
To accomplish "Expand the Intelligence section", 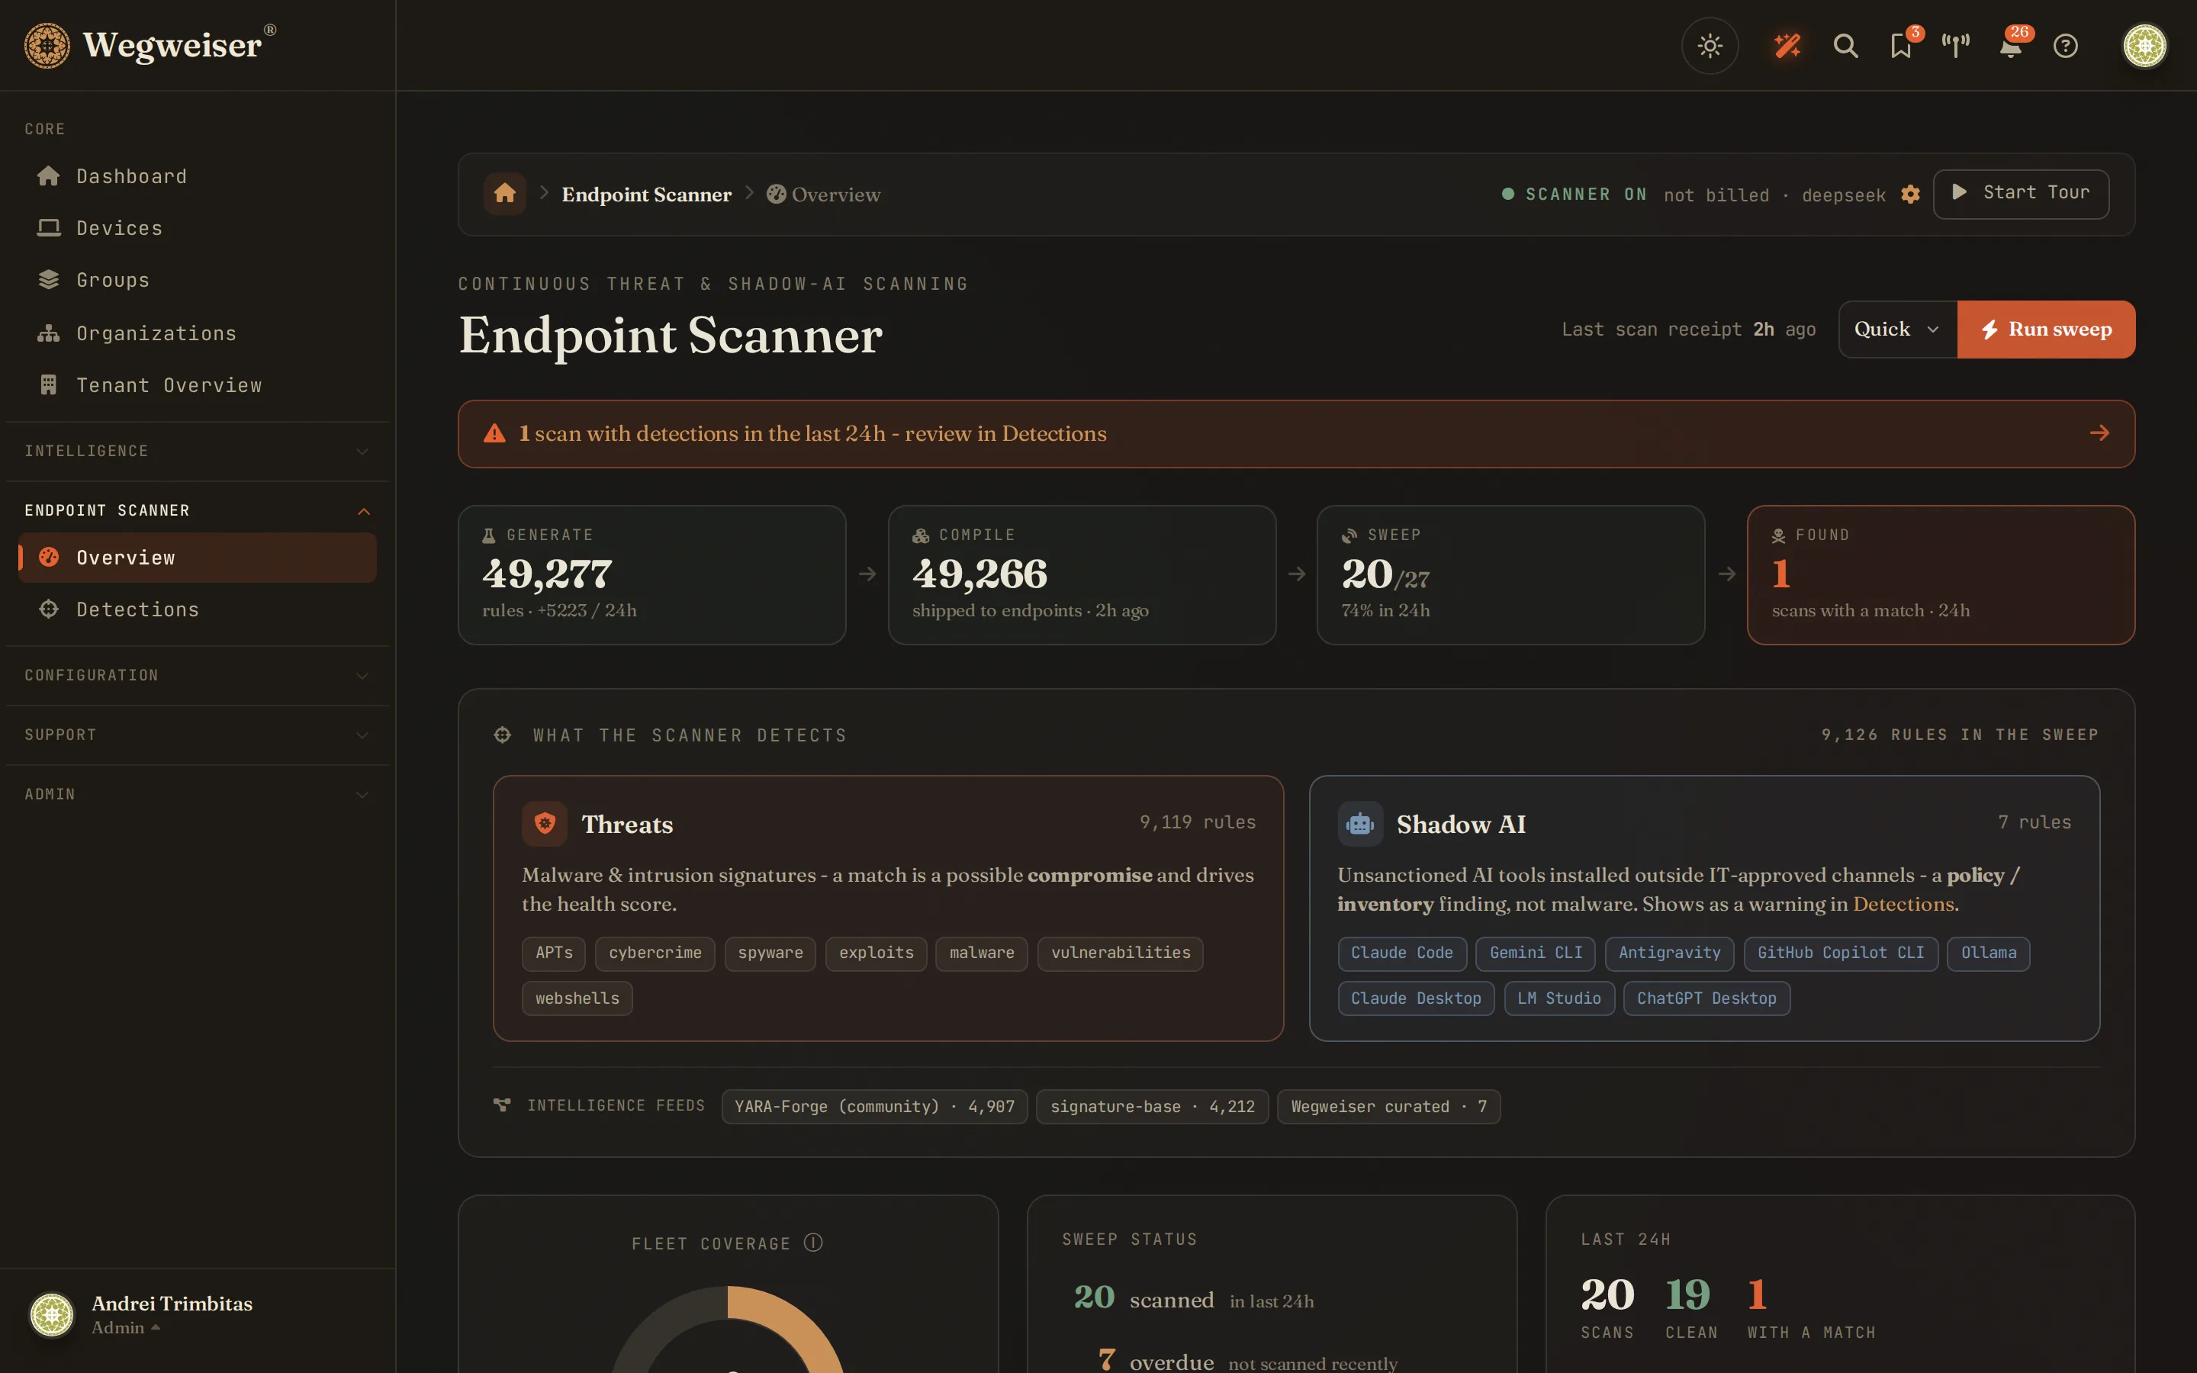I will click(x=197, y=452).
